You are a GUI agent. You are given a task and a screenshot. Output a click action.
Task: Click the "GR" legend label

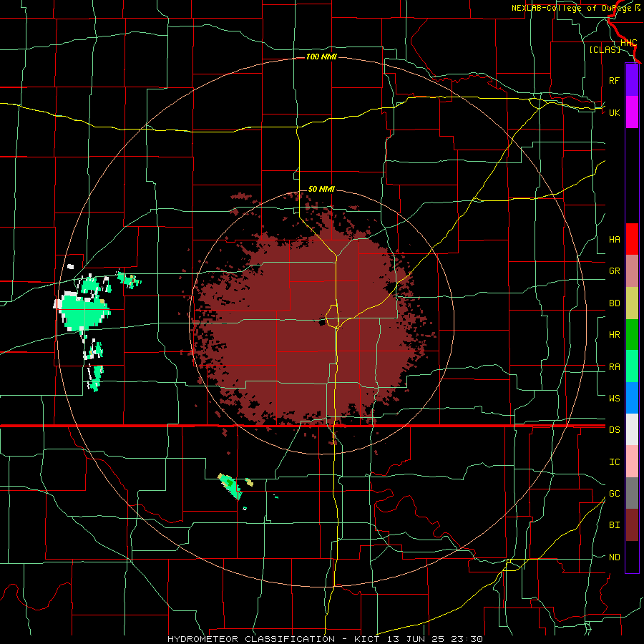point(614,271)
